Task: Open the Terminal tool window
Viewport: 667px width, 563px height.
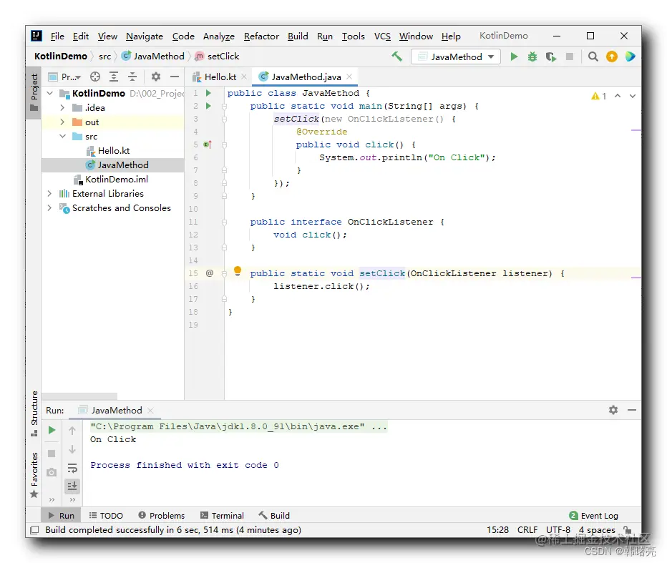Action: click(x=222, y=515)
